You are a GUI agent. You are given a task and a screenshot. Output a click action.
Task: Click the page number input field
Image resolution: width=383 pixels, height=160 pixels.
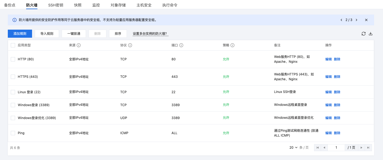[336, 148]
